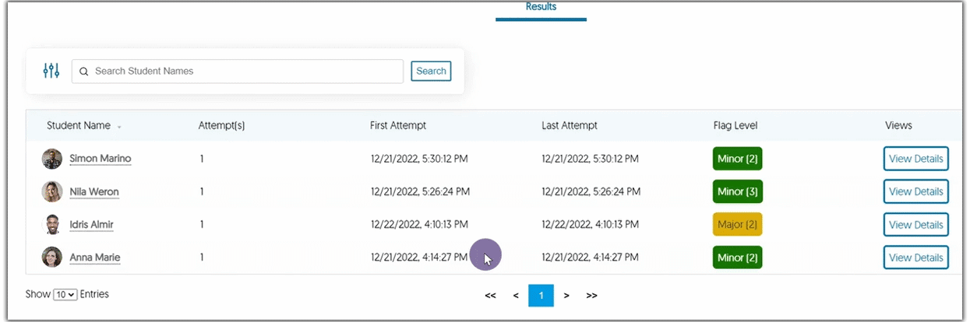
Task: Click Anna Marie's profile avatar
Action: click(x=52, y=257)
